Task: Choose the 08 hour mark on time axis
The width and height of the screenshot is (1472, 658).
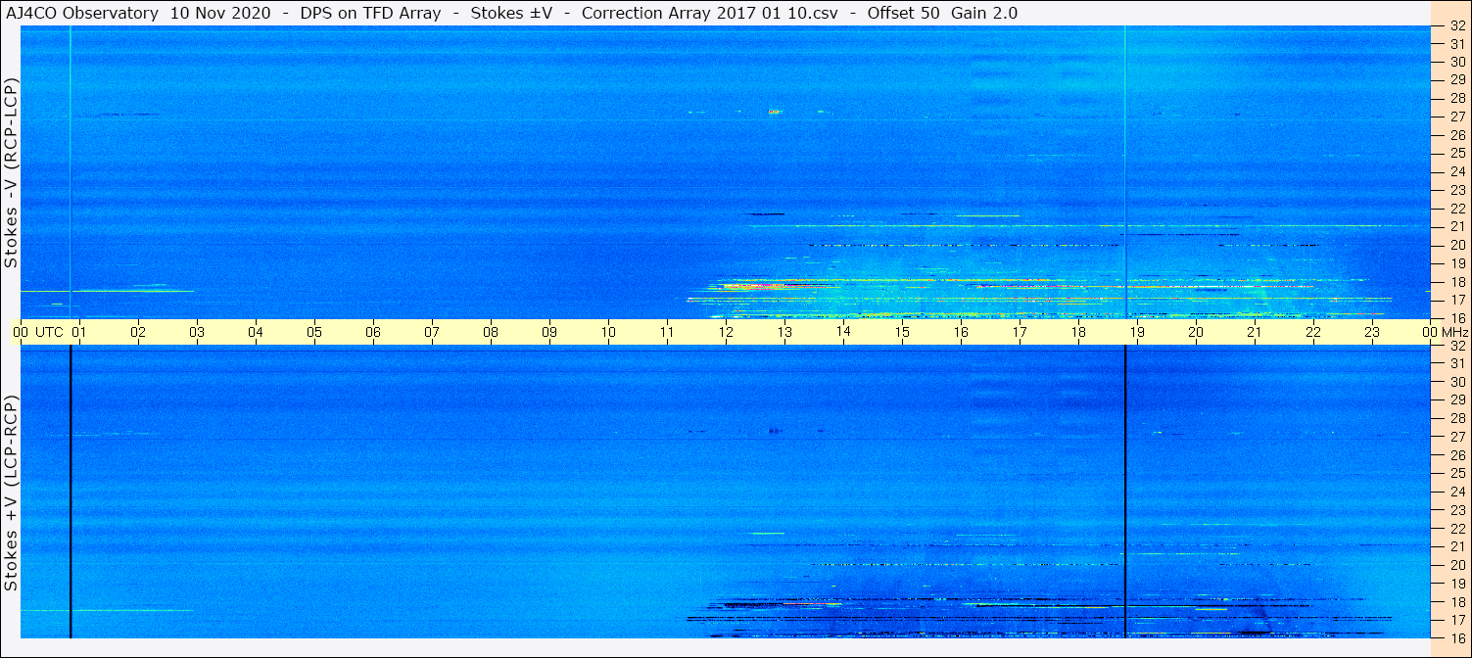Action: tap(491, 332)
